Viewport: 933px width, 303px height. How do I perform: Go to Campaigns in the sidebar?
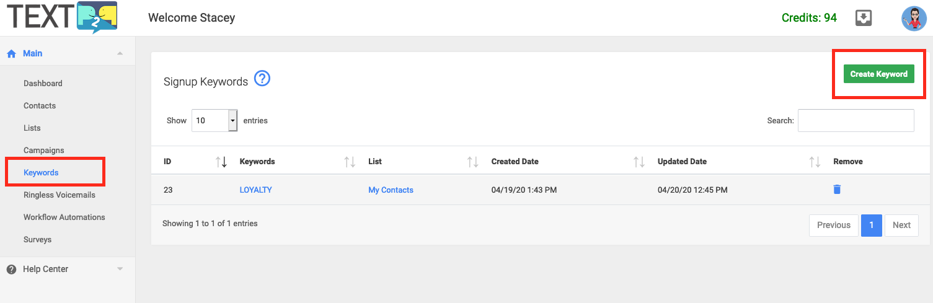(44, 151)
